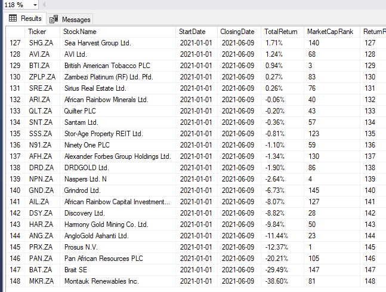386x292 pixels.
Task: Click ticker cell BTI.ZA
Action: pos(42,66)
